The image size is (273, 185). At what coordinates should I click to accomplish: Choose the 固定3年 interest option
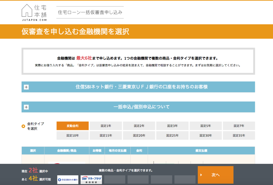coord(172,126)
